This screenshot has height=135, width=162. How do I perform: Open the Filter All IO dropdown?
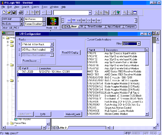(x=139, y=44)
